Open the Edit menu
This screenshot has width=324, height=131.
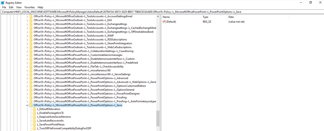[x=11, y=7]
